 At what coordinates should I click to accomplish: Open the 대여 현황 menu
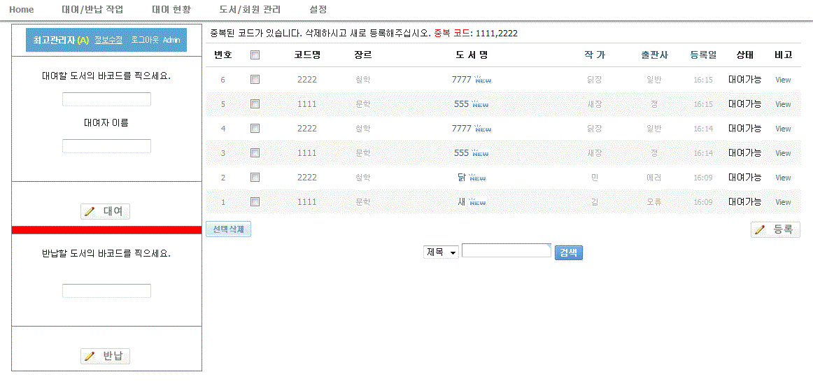pyautogui.click(x=171, y=9)
